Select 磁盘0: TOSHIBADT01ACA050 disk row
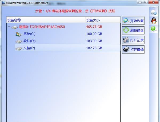160x122 pixels. pyautogui.click(x=63, y=27)
